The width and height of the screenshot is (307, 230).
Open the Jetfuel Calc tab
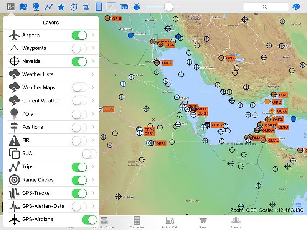tap(170, 223)
